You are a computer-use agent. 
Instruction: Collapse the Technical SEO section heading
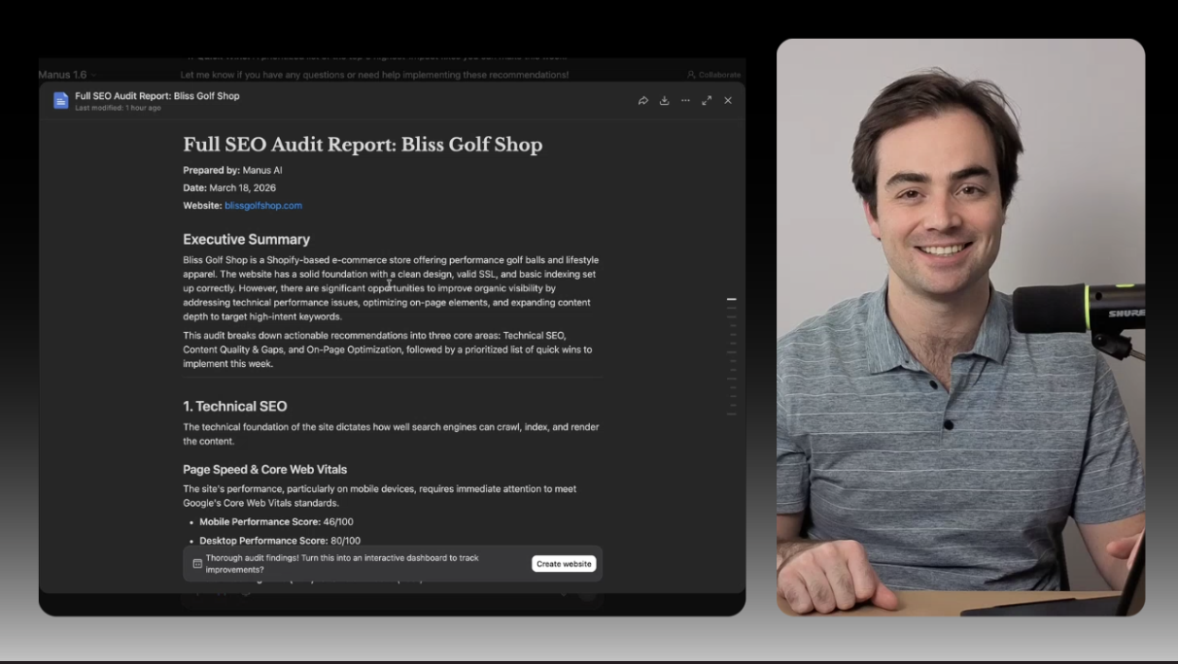pyautogui.click(x=234, y=406)
